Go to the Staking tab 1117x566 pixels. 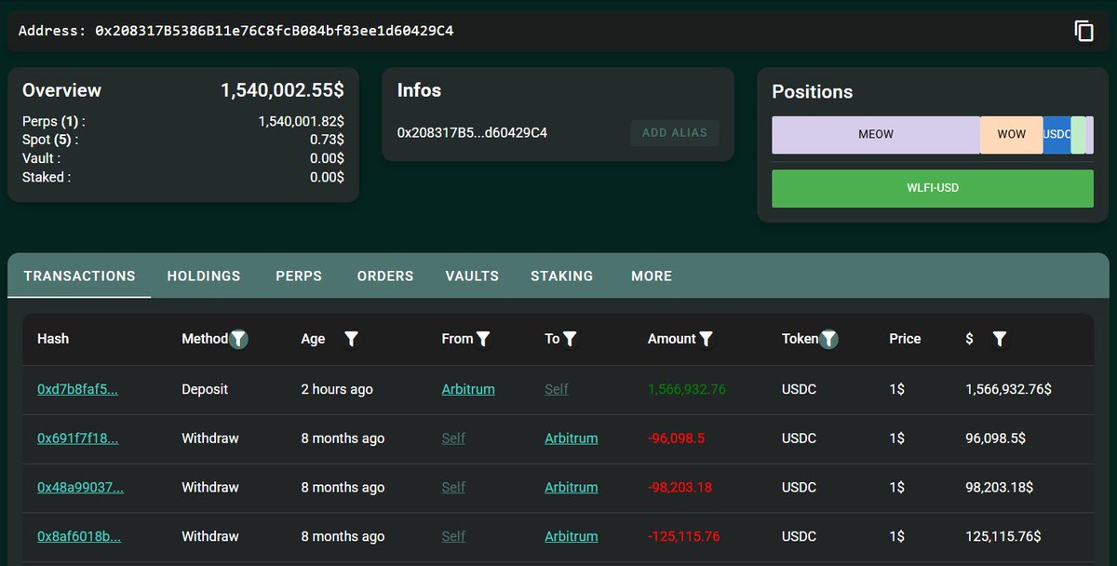(562, 276)
